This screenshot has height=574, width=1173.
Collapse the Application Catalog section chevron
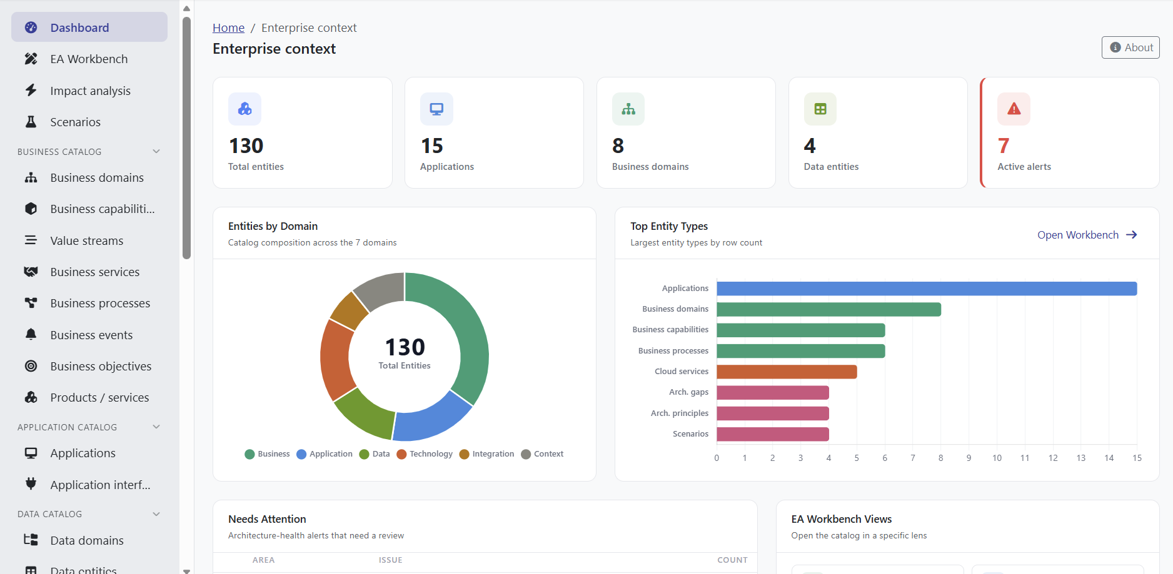click(x=156, y=427)
